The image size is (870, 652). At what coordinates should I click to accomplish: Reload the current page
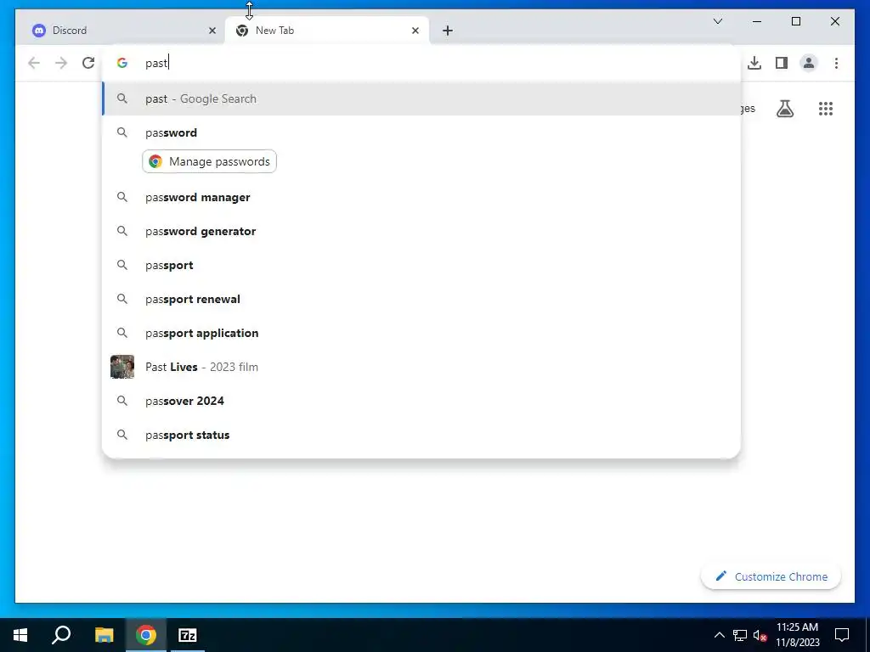(x=88, y=63)
